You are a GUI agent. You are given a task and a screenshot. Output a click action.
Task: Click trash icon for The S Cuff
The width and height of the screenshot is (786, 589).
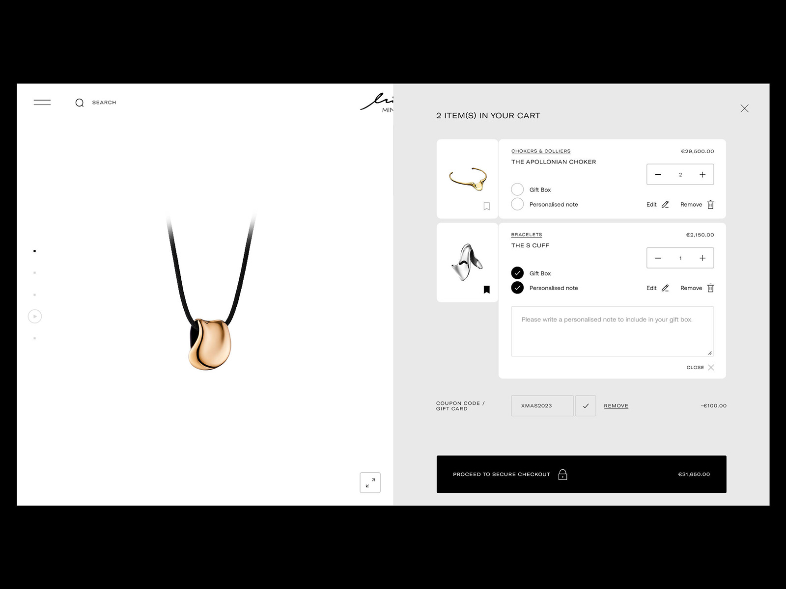710,288
